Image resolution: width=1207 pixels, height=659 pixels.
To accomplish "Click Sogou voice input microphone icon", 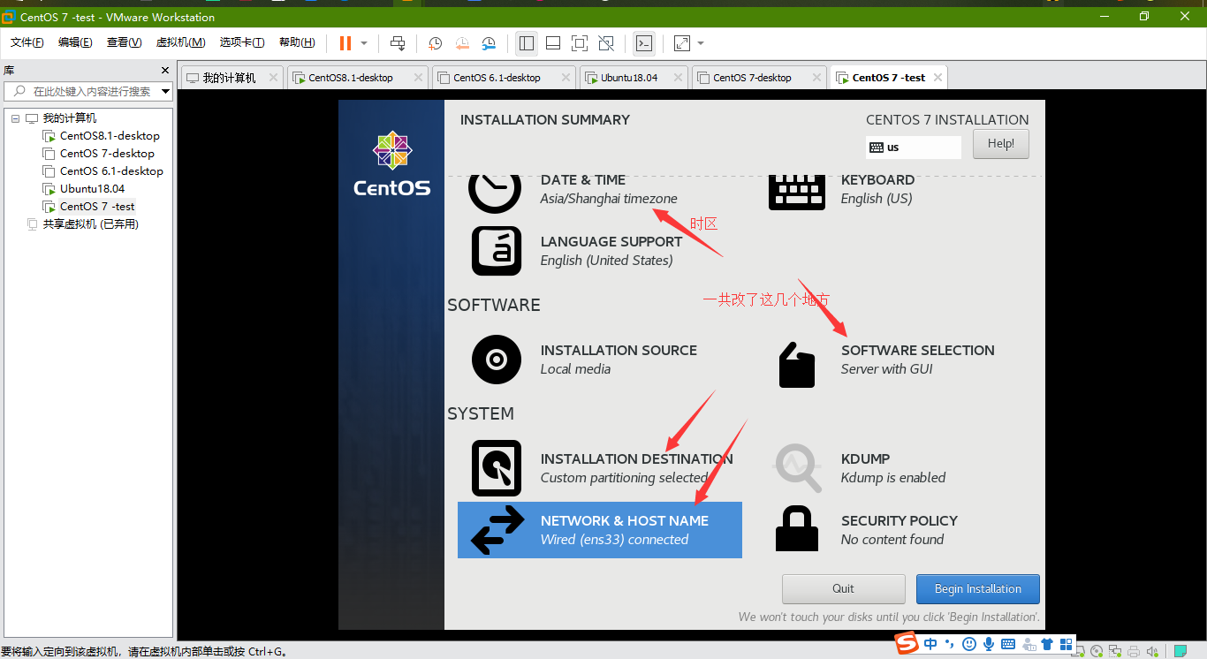I will tap(989, 644).
